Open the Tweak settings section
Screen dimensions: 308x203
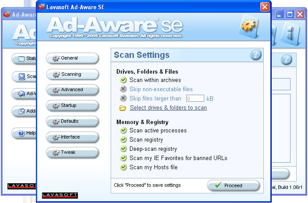pos(72,152)
